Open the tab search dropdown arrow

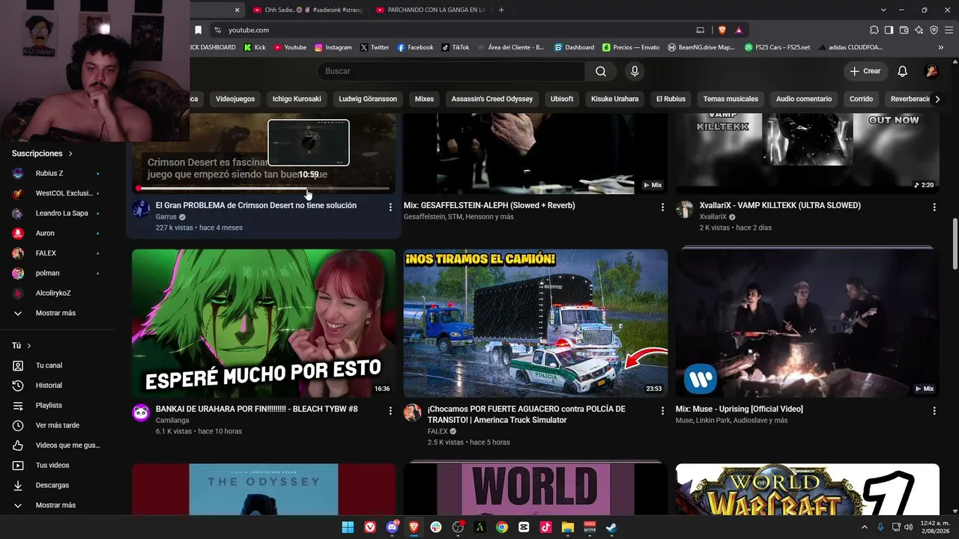coord(883,10)
